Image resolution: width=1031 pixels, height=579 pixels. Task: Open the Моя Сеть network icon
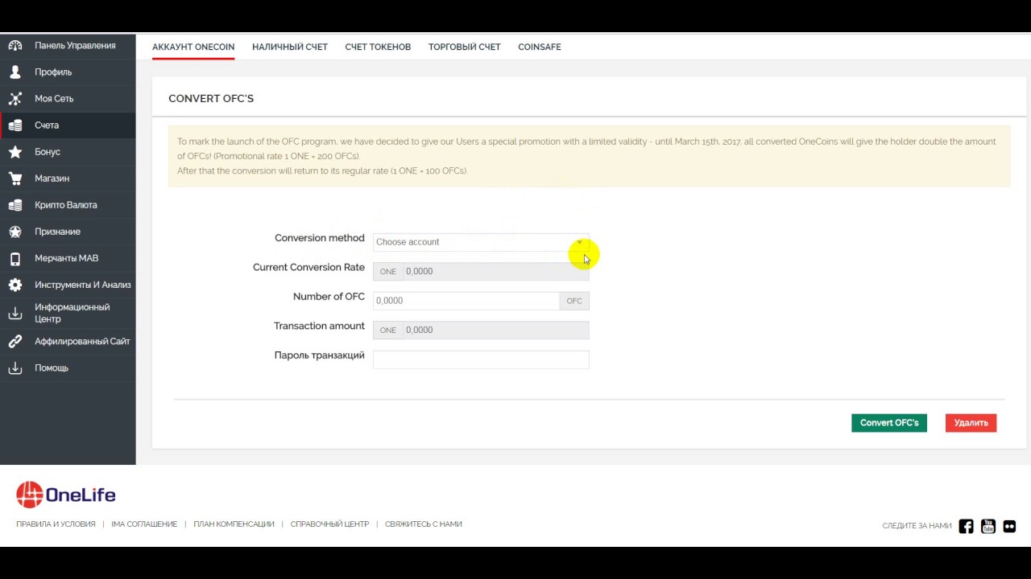click(x=15, y=99)
